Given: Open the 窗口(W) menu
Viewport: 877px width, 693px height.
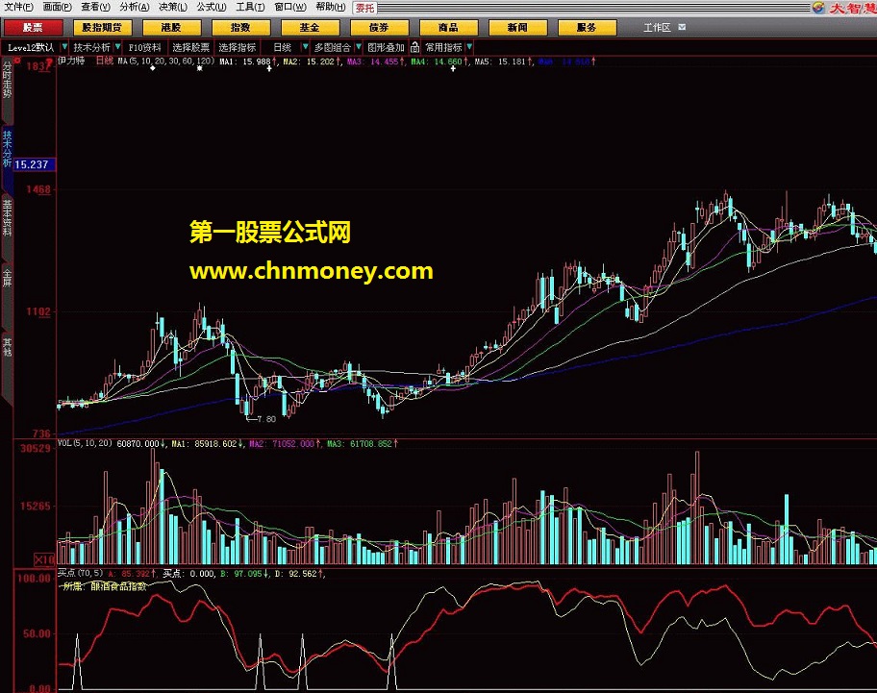Looking at the screenshot, I should tap(290, 8).
